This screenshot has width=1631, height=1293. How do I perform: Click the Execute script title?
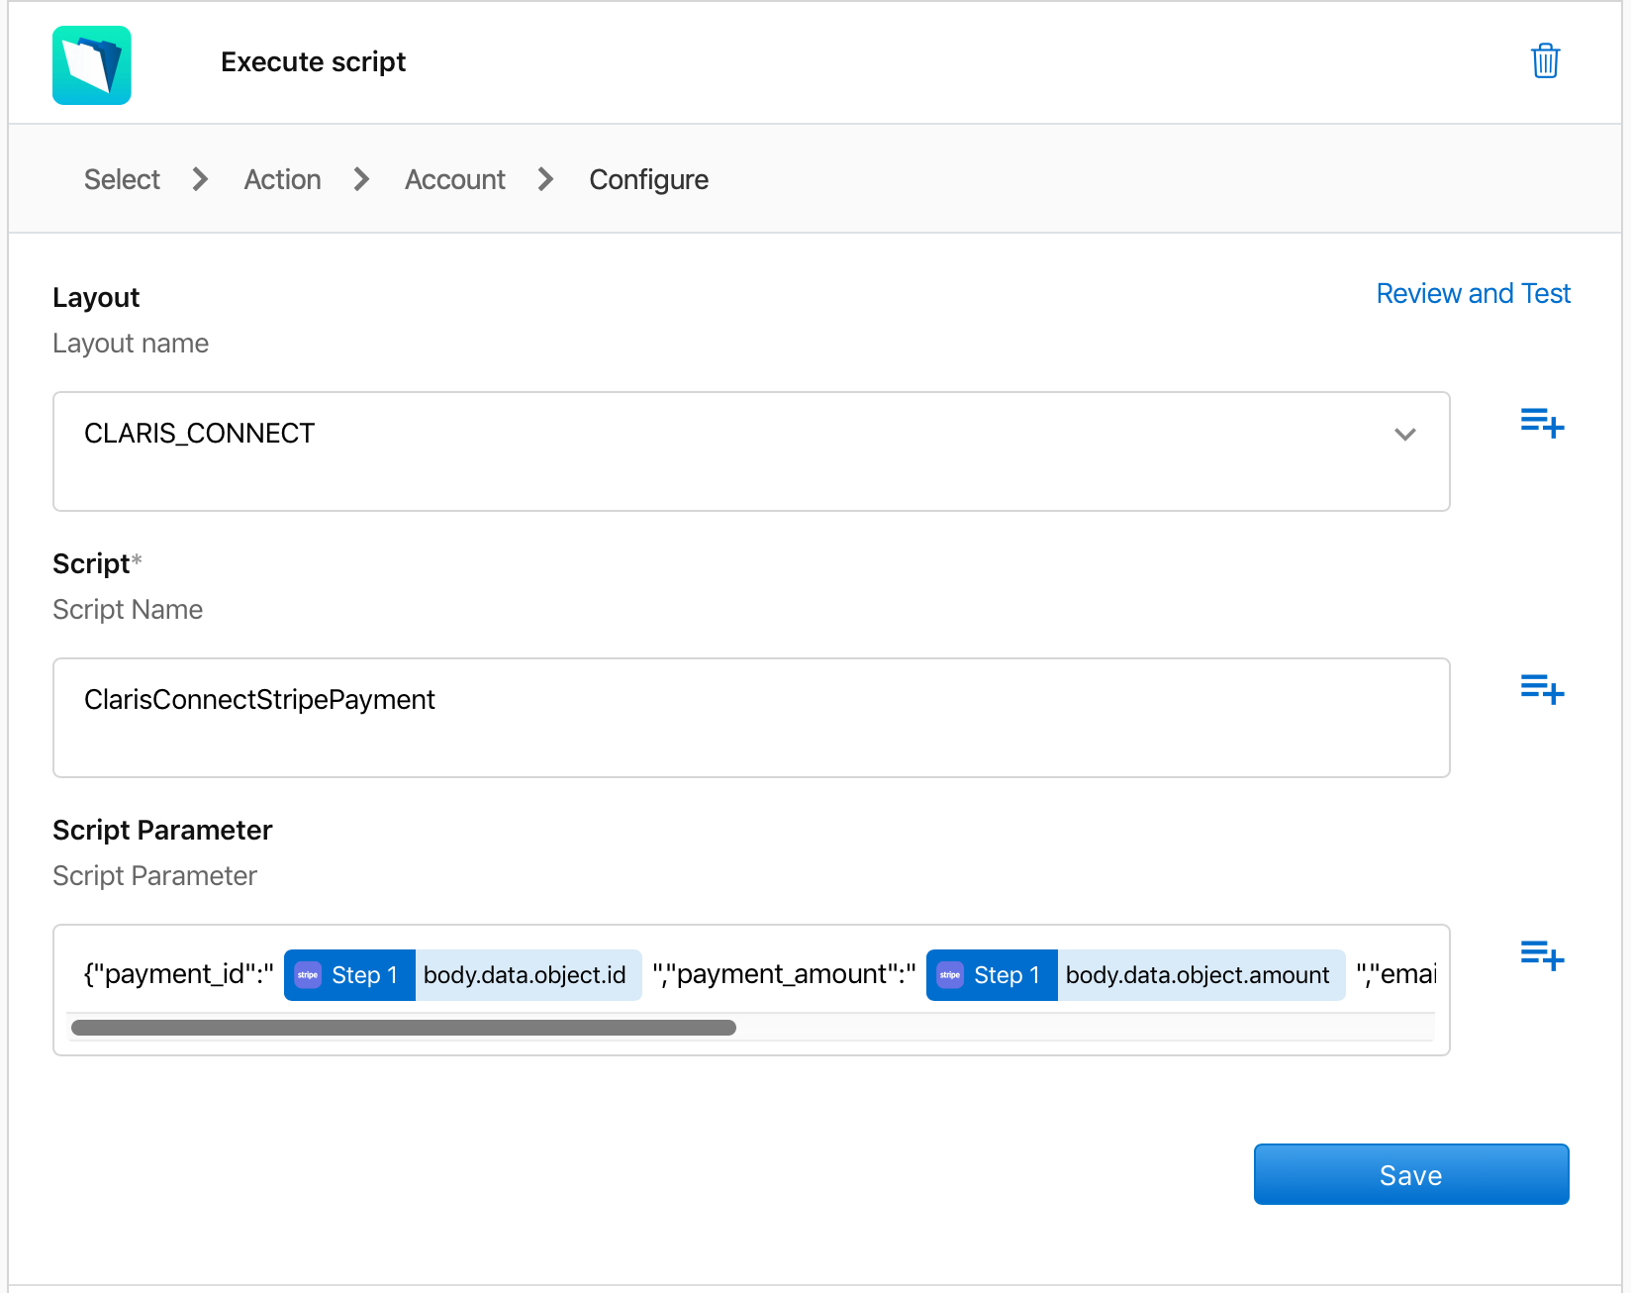313,61
